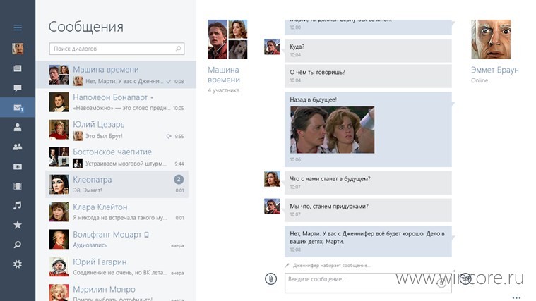Click the magnifier in the dialog search box

click(x=179, y=49)
